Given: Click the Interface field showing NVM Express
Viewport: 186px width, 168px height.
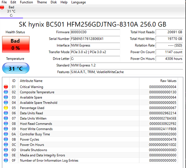Looking at the screenshot, I should [x=95, y=45].
